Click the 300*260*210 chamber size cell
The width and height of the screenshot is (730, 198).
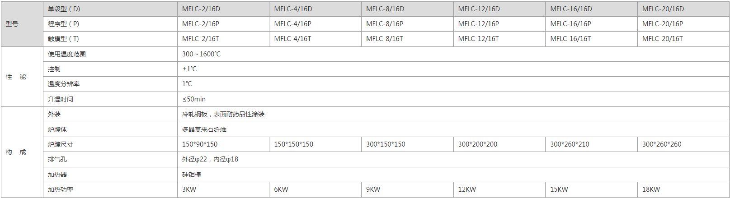pos(570,144)
